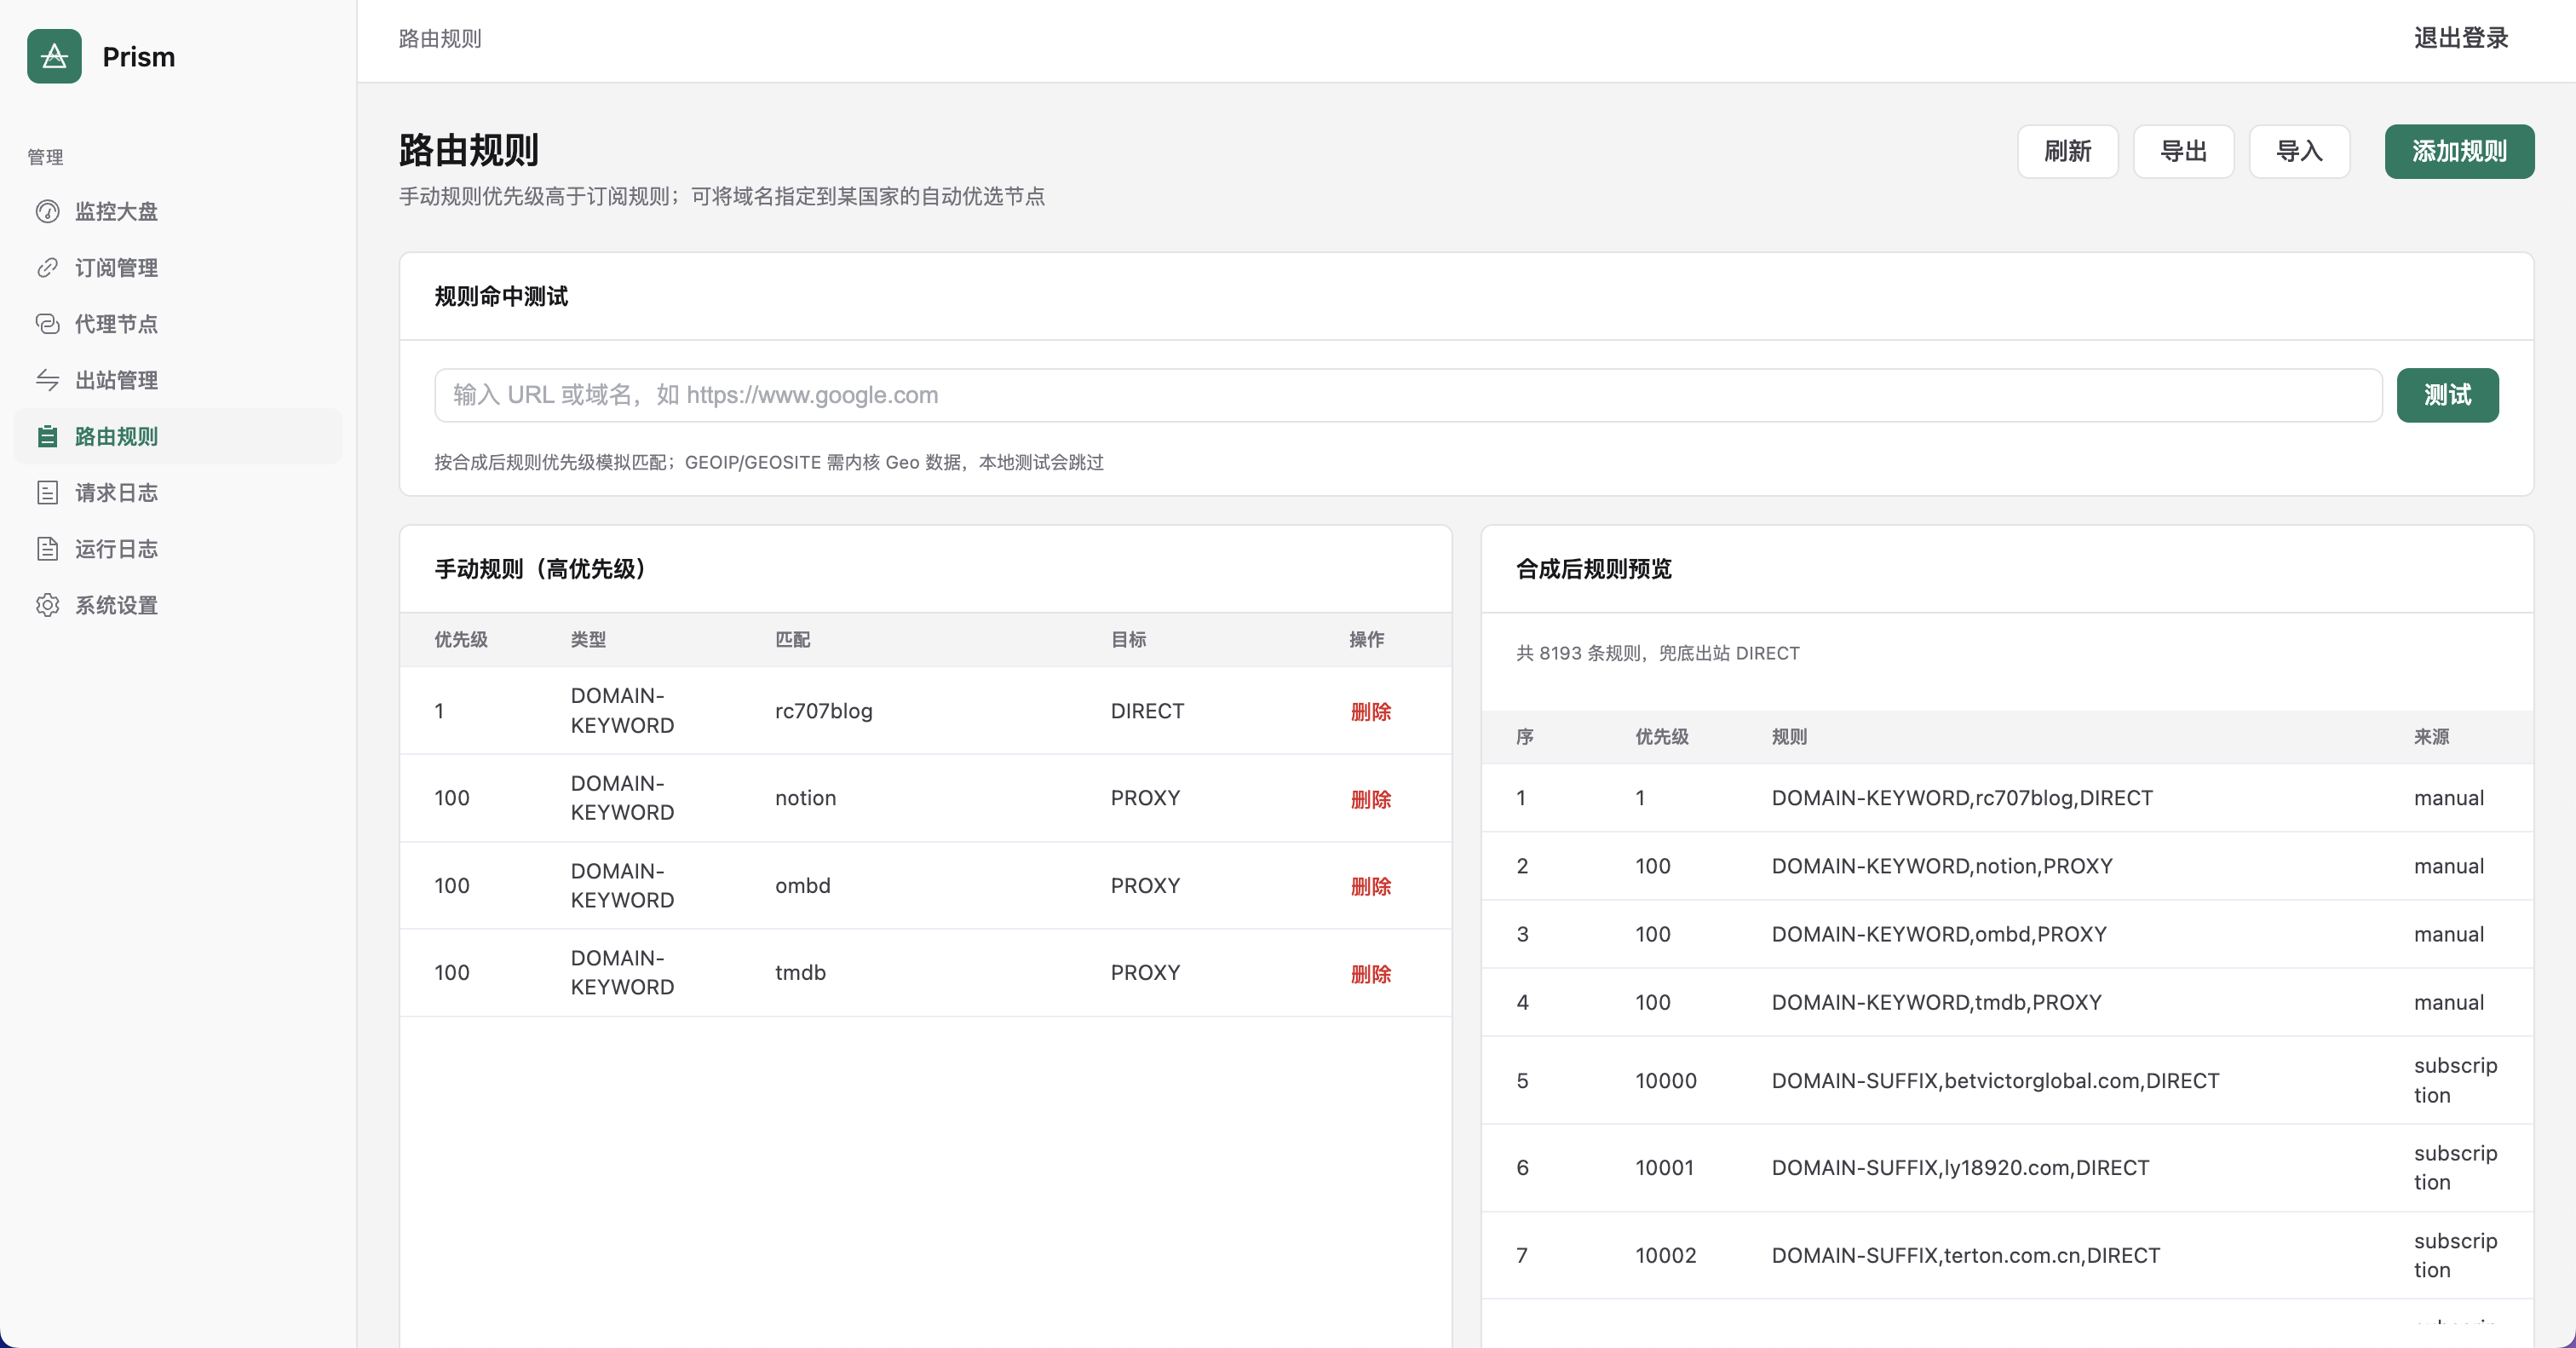This screenshot has height=1348, width=2576.
Task: Click DOMAIN-SUFFIX,ly18920.com,DIRECT rule
Action: (x=1960, y=1167)
